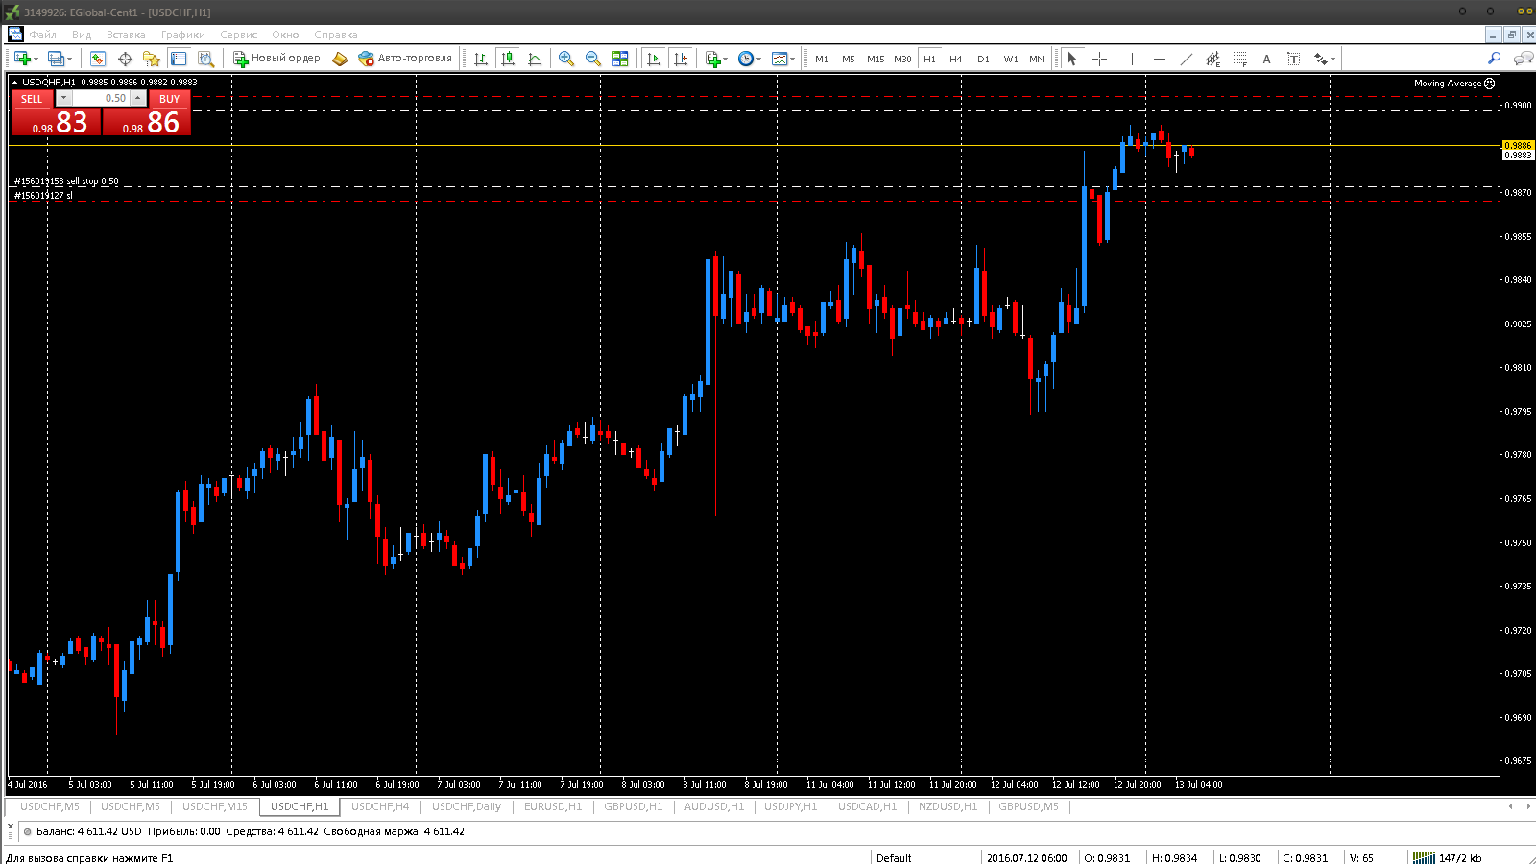The image size is (1536, 864).
Task: Decrease lot volume with down arrow
Action: 63,98
